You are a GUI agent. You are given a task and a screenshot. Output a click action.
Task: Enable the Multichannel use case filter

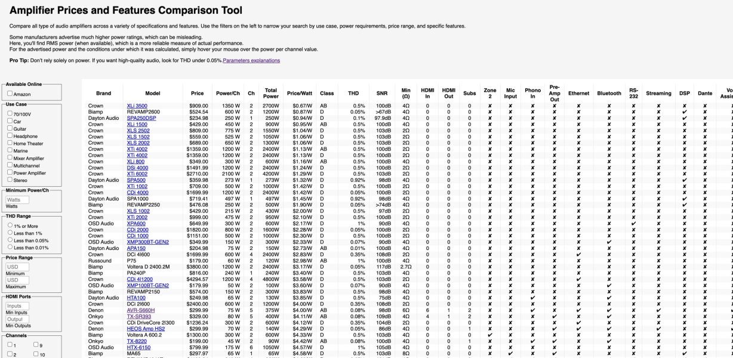pyautogui.click(x=10, y=165)
